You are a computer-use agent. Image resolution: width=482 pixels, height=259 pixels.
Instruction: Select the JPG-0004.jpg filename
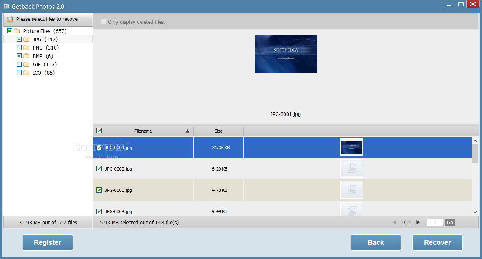119,211
